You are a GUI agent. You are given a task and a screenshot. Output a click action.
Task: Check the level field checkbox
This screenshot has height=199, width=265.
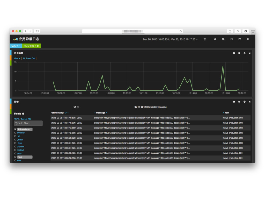click(15, 160)
